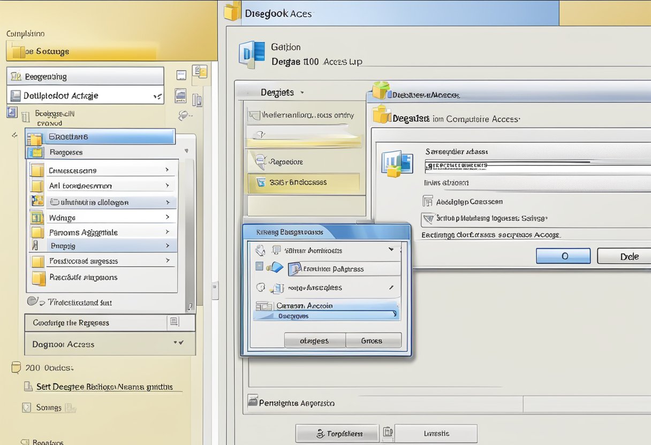Viewport: 651px width, 445px height.
Task: Expand the 'Degiets' dropdown arrow
Action: [302, 93]
